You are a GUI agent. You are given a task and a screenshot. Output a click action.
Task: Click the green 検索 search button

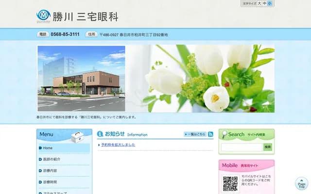coord(268,147)
